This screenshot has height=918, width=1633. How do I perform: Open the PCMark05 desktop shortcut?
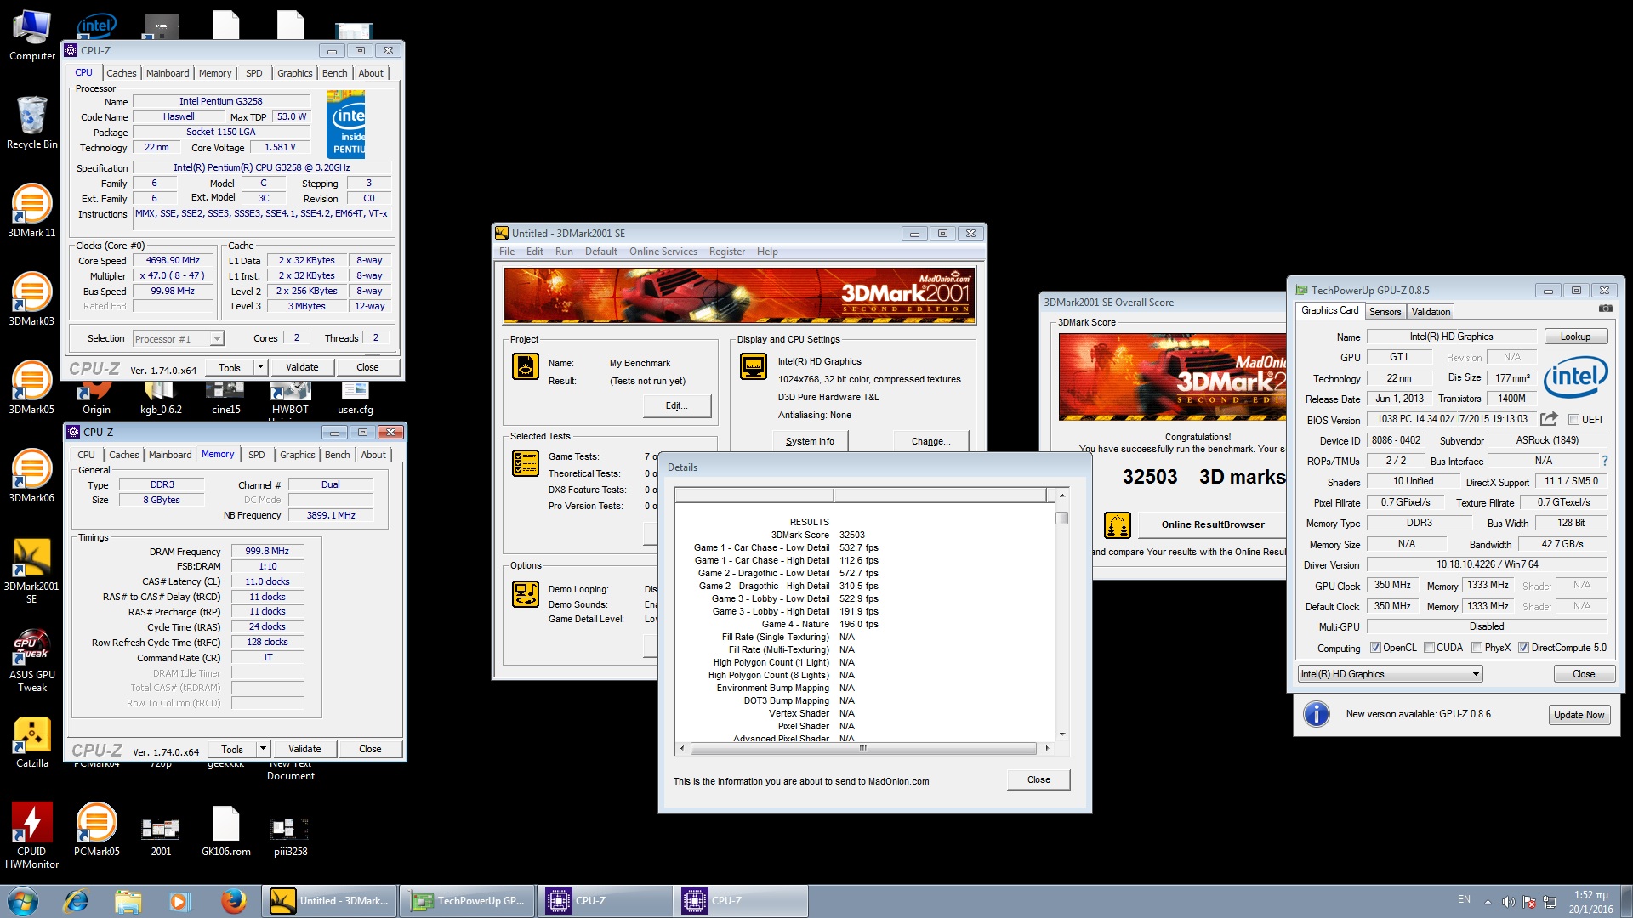tap(96, 828)
